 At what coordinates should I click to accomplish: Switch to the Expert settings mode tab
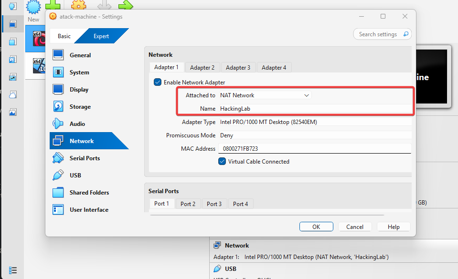tap(101, 36)
